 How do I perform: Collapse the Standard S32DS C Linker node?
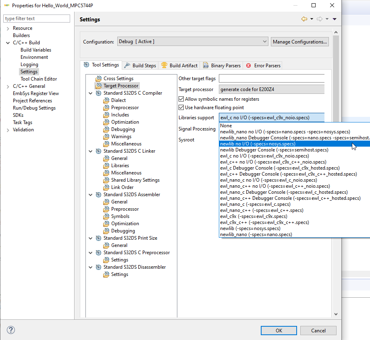click(91, 151)
